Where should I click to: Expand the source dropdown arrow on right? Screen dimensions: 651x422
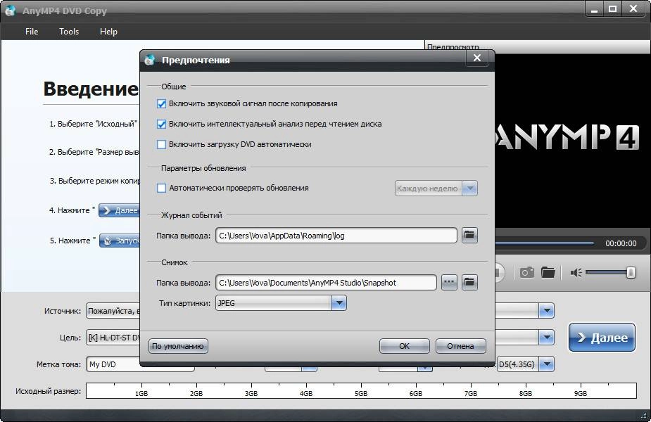tap(546, 311)
